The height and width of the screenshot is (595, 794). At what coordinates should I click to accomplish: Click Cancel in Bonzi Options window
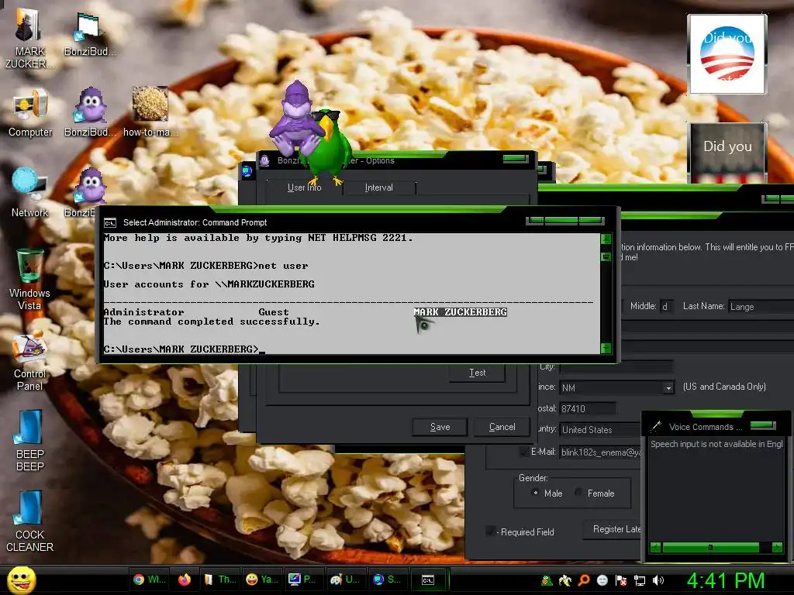click(502, 427)
